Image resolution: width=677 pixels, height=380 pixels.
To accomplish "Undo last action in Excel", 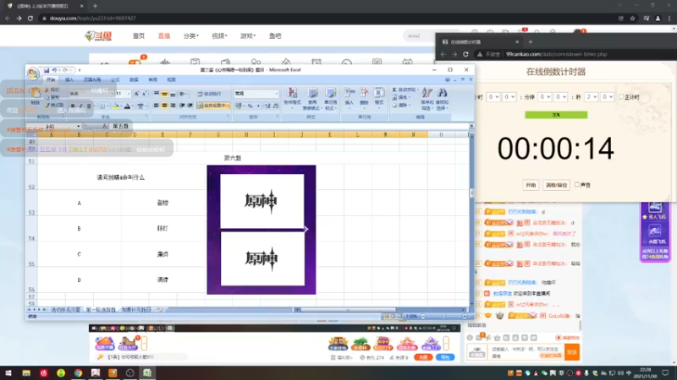I will 54,70.
